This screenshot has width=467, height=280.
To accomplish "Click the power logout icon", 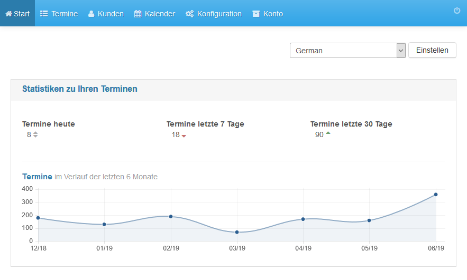I will click(457, 11).
